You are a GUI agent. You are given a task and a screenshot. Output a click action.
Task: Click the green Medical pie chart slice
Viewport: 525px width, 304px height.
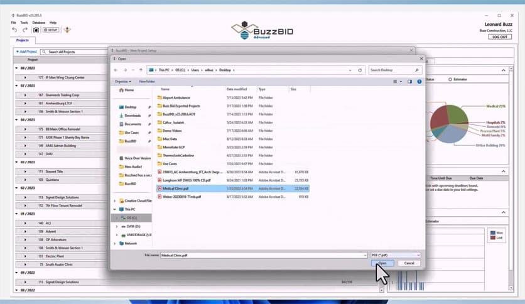click(x=458, y=114)
